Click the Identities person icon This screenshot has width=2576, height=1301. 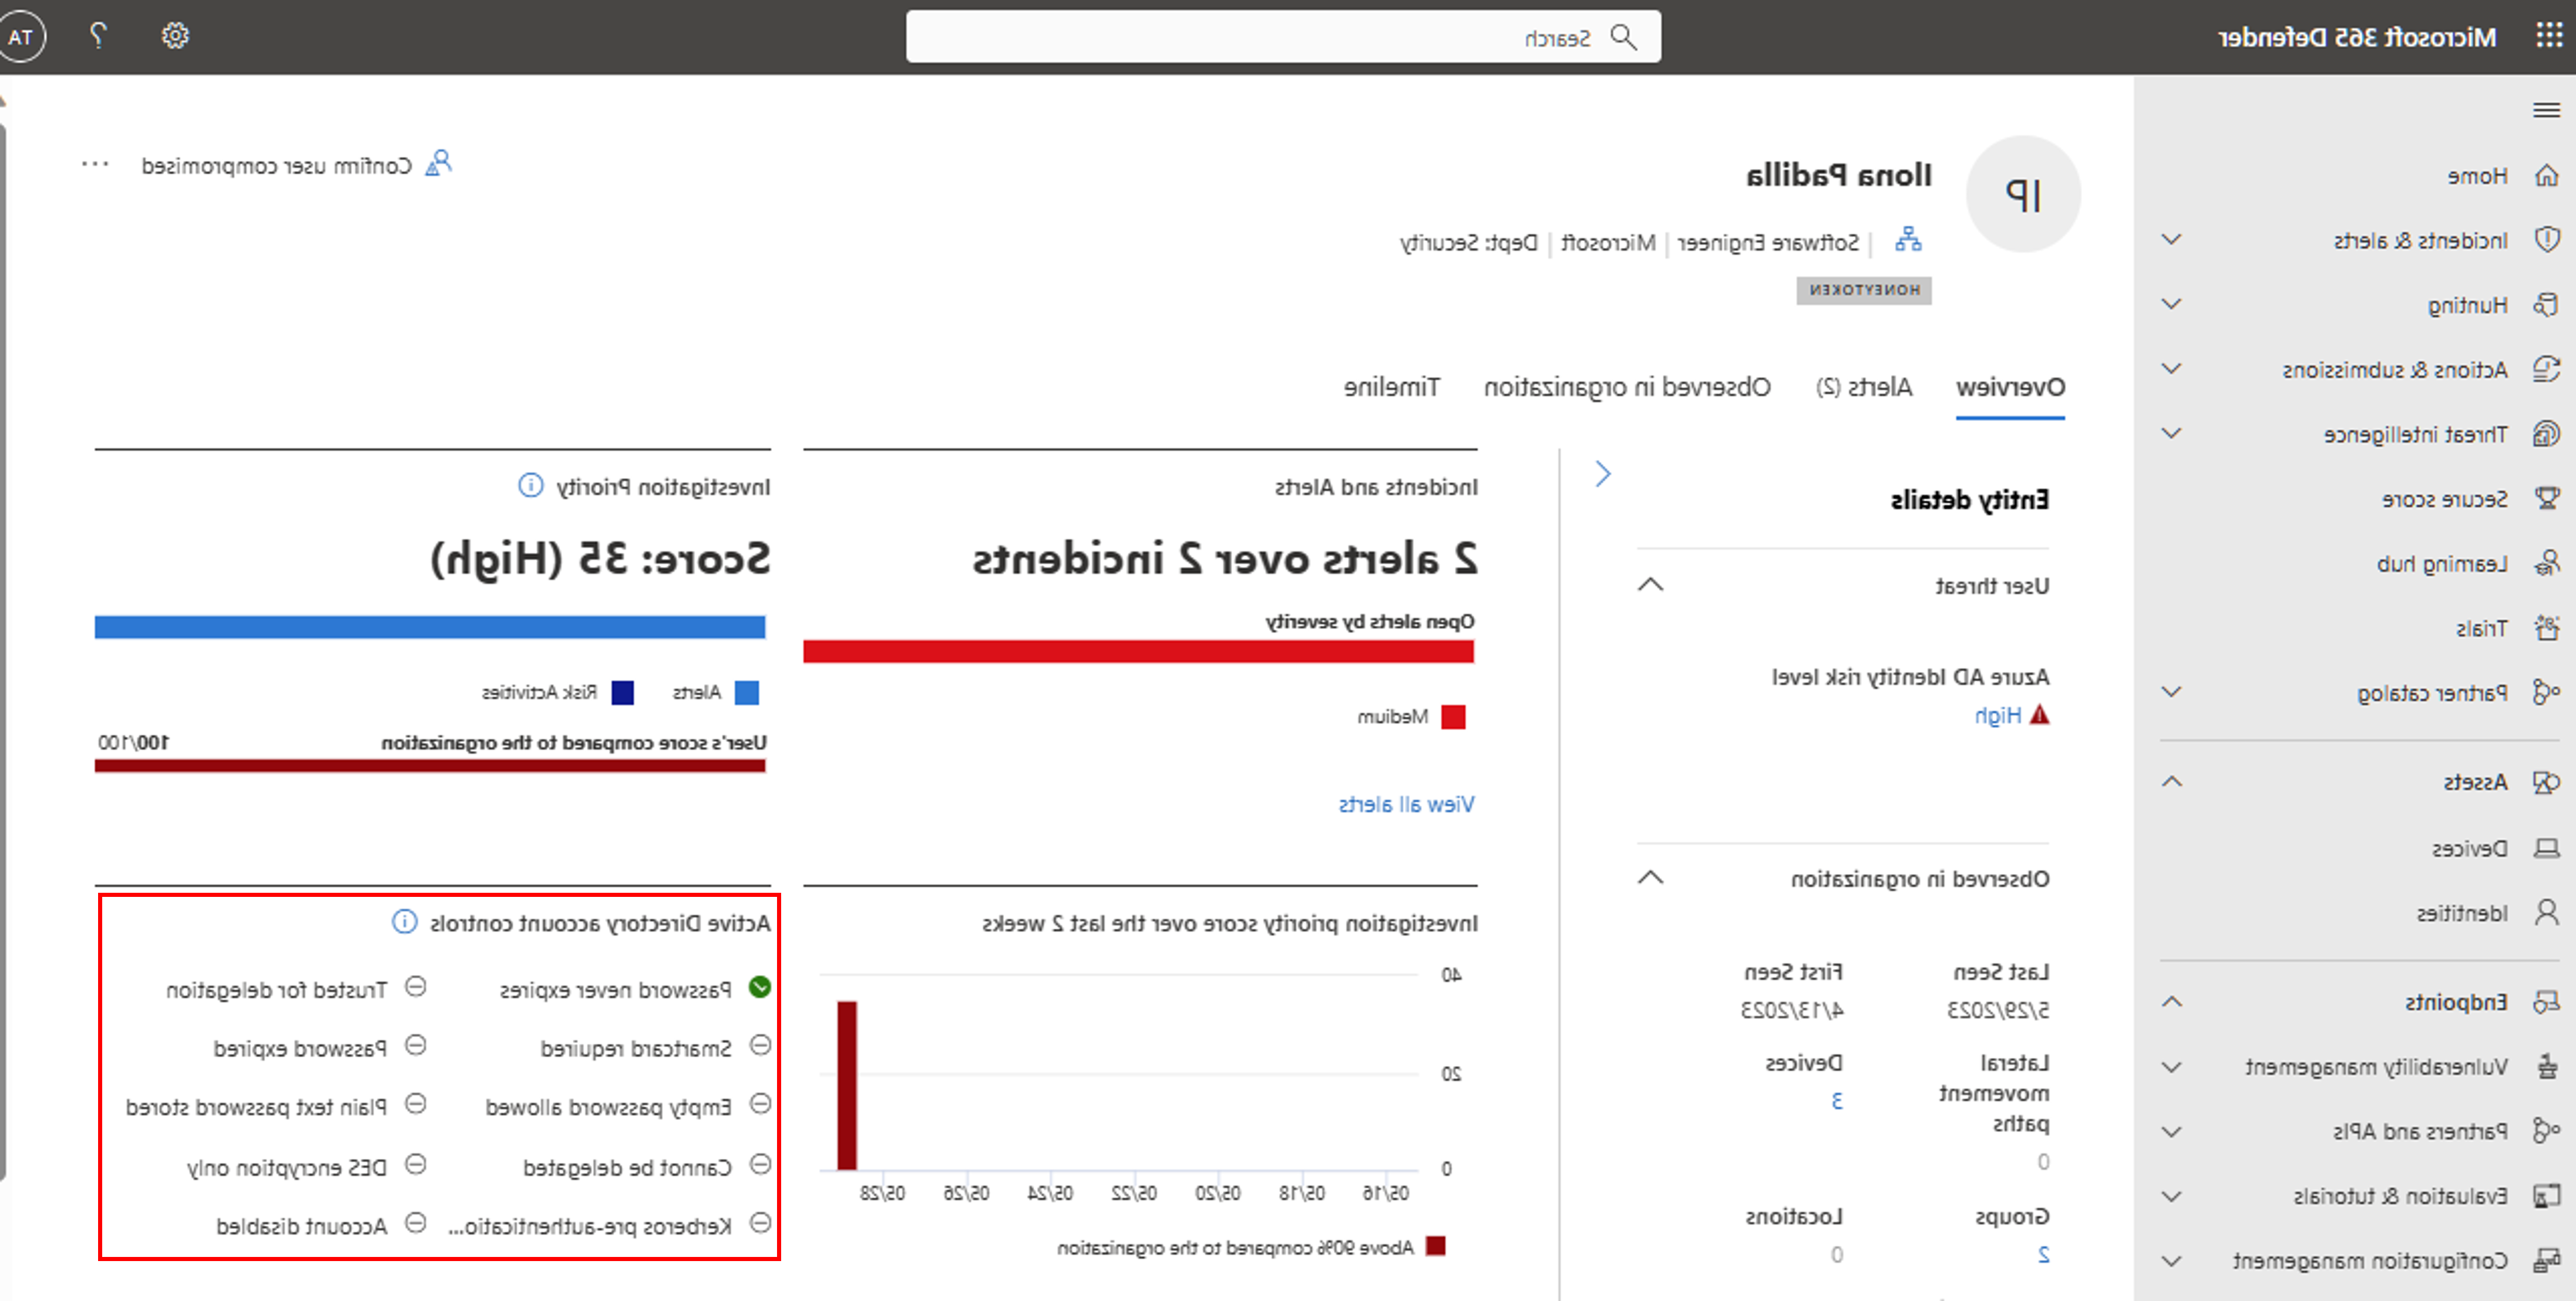[x=2547, y=913]
